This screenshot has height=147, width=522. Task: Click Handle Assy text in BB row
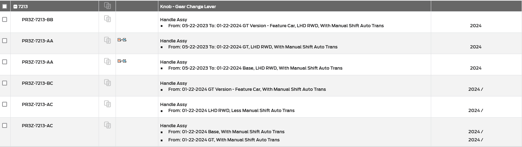pyautogui.click(x=174, y=20)
